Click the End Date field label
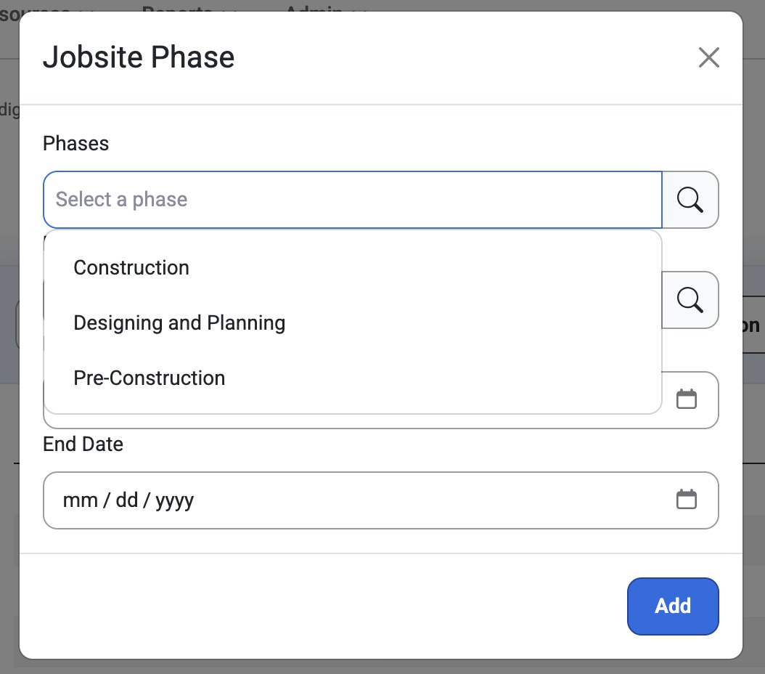The image size is (765, 674). (x=83, y=444)
